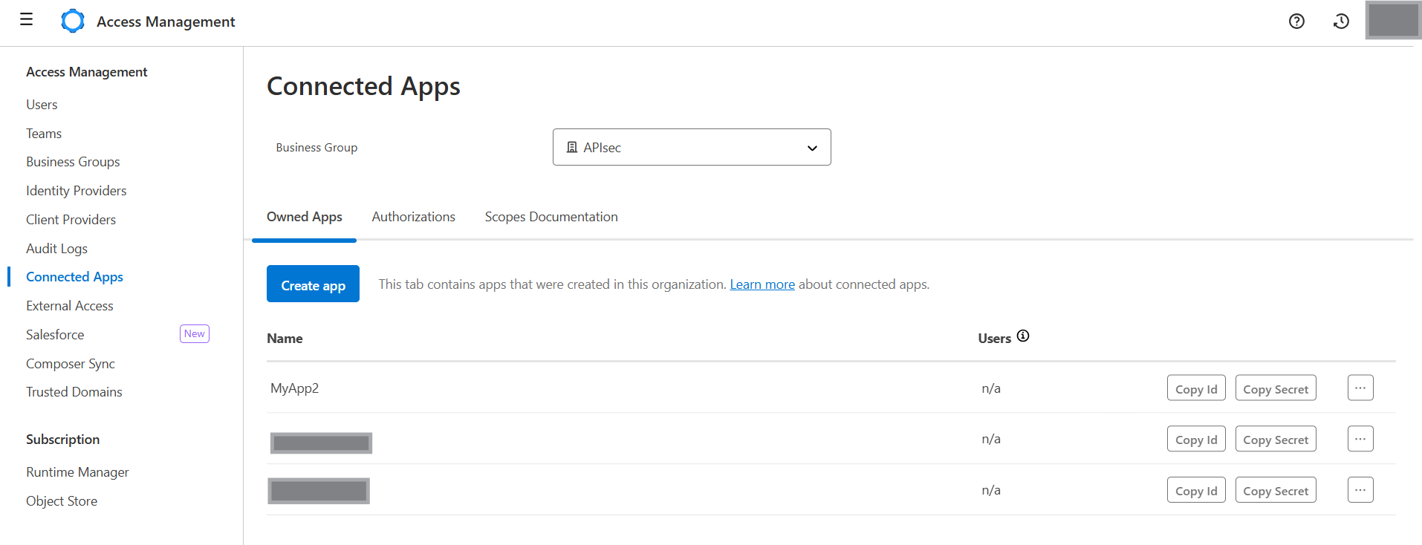Open more options for the third app row

pos(1360,490)
